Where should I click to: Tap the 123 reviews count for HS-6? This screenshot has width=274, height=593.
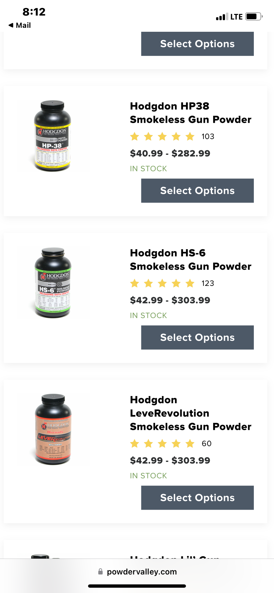[208, 283]
